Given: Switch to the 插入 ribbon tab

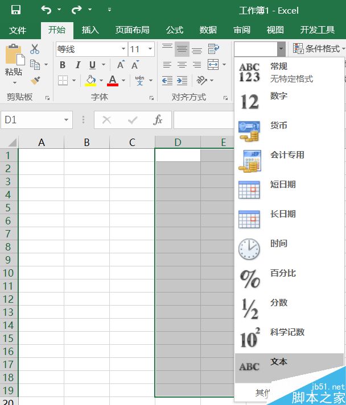Looking at the screenshot, I should click(90, 30).
